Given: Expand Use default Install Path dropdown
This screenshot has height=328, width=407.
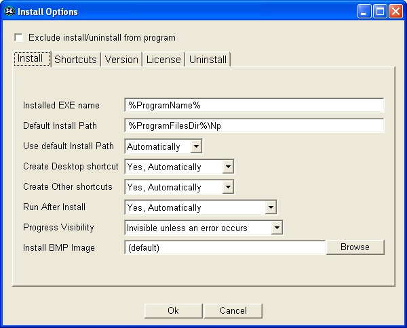Looking at the screenshot, I should coord(196,146).
